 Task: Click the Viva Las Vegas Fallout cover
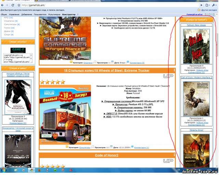click(x=196, y=46)
